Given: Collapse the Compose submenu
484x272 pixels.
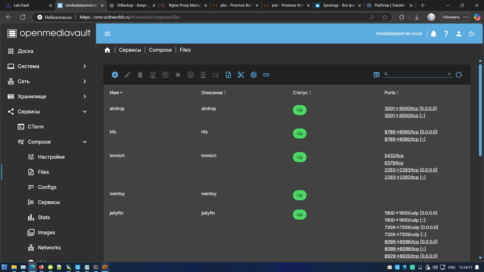Looking at the screenshot, I should [x=84, y=142].
